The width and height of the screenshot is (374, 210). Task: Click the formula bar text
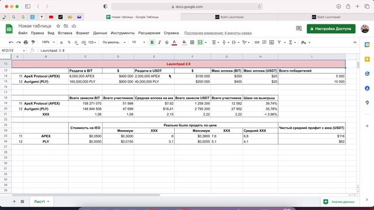[52, 51]
